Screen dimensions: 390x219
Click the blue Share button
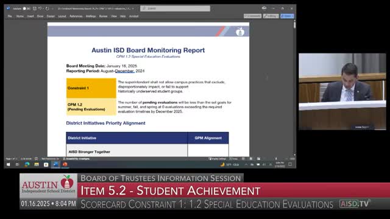click(287, 16)
